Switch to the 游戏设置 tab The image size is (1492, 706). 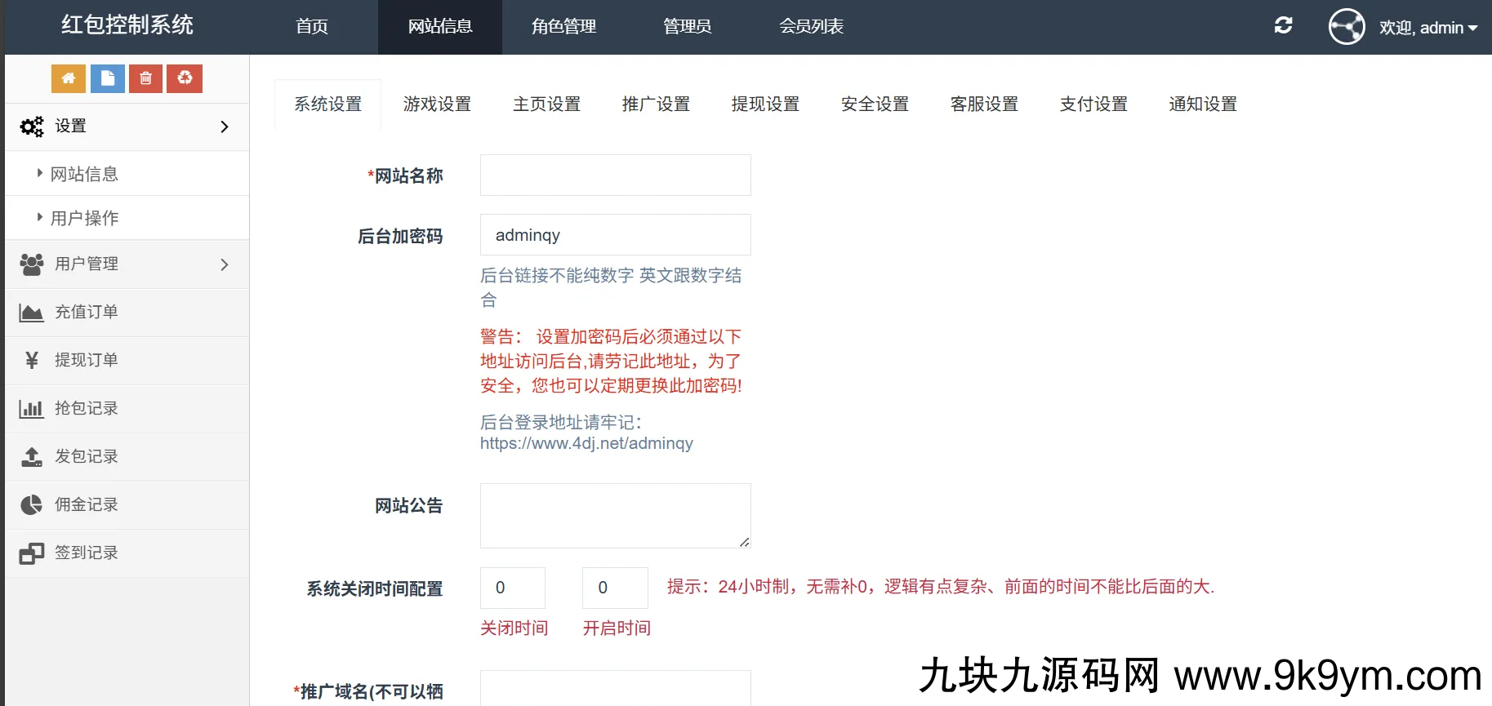click(x=437, y=104)
